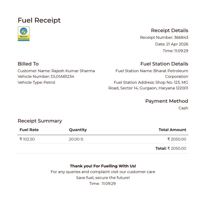
Task: Click the Receipt Number 366843 line
Action: [164, 37]
